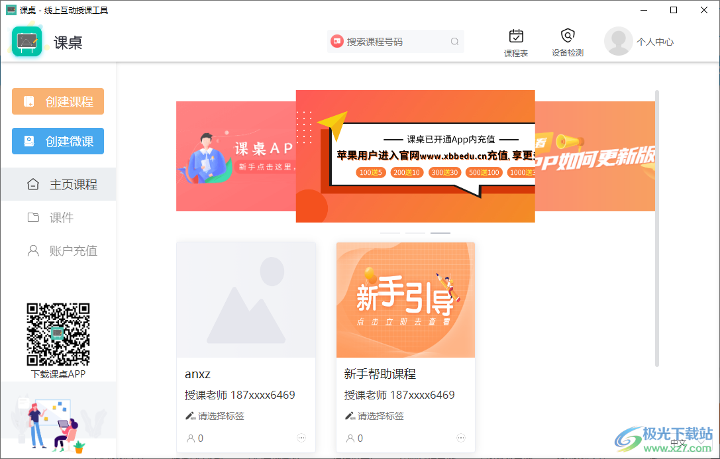Viewport: 720px width, 459px height.
Task: Minimize the 课桌 window
Action: (644, 10)
